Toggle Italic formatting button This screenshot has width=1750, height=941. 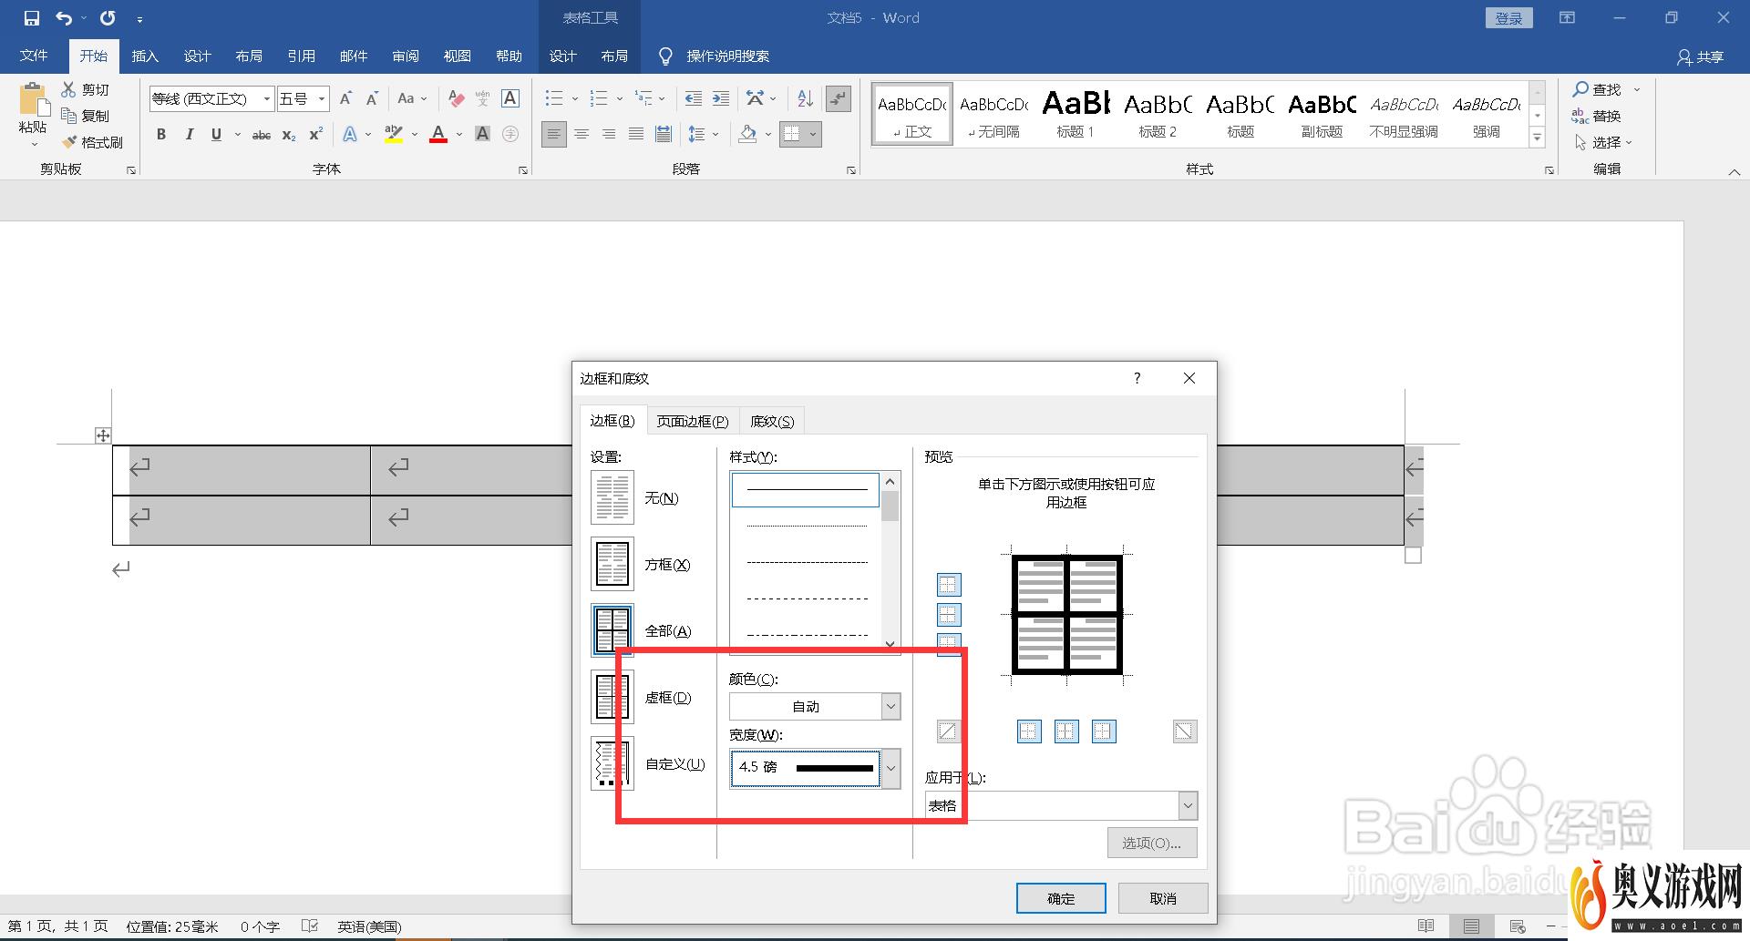pos(189,134)
